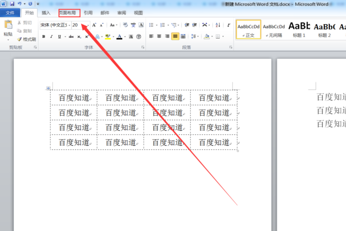
Task: Show or hide paragraph marks
Action: (x=228, y=25)
